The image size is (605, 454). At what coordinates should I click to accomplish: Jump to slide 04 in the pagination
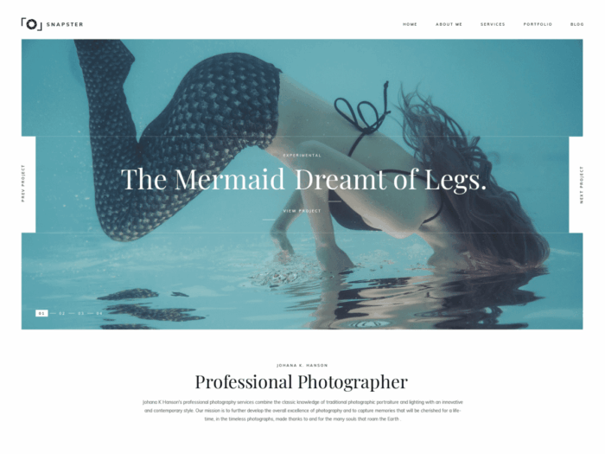[99, 313]
